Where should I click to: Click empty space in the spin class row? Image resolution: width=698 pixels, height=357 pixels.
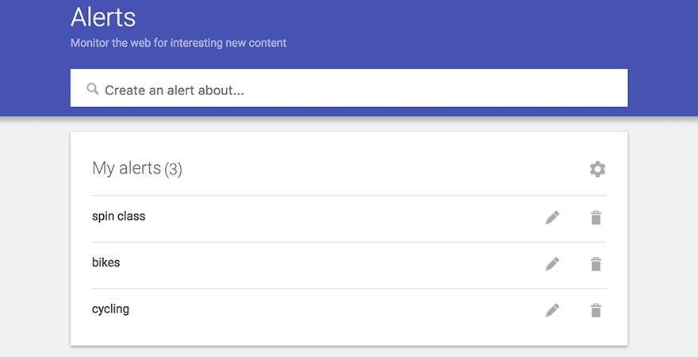341,217
